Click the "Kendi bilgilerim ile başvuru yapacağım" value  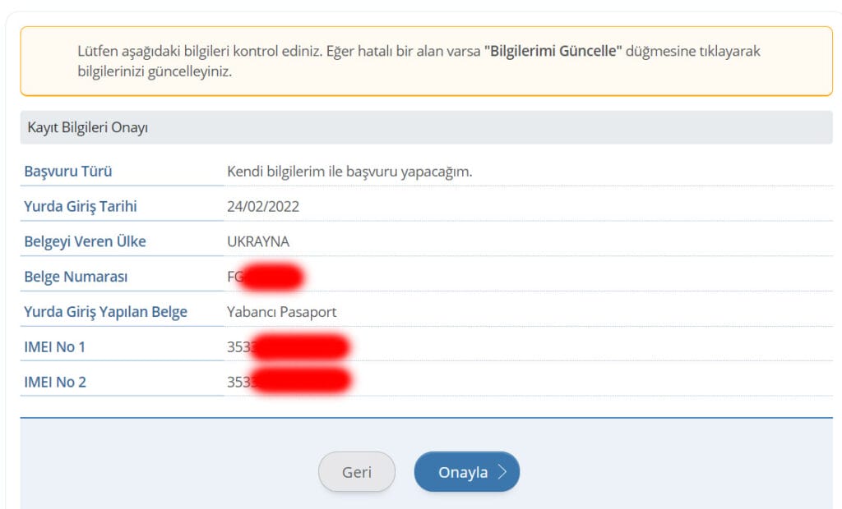(349, 172)
